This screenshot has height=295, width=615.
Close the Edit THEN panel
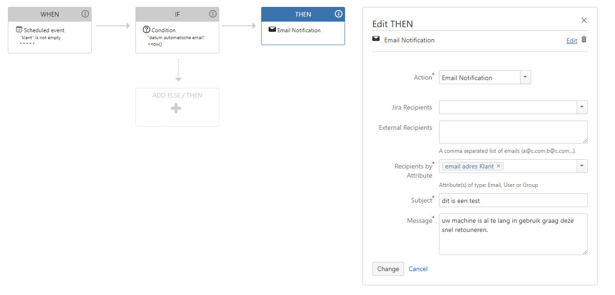tap(584, 20)
